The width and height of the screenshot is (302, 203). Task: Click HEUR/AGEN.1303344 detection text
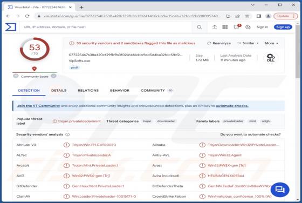point(226,176)
